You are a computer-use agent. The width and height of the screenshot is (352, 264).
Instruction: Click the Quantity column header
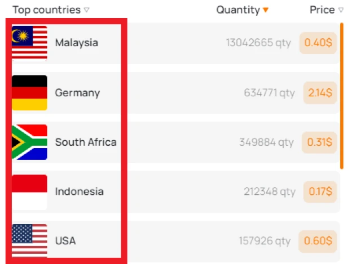coord(238,10)
